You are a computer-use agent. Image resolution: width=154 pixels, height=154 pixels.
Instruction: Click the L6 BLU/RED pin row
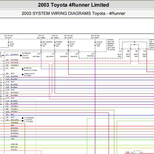pyautogui.click(x=12, y=95)
